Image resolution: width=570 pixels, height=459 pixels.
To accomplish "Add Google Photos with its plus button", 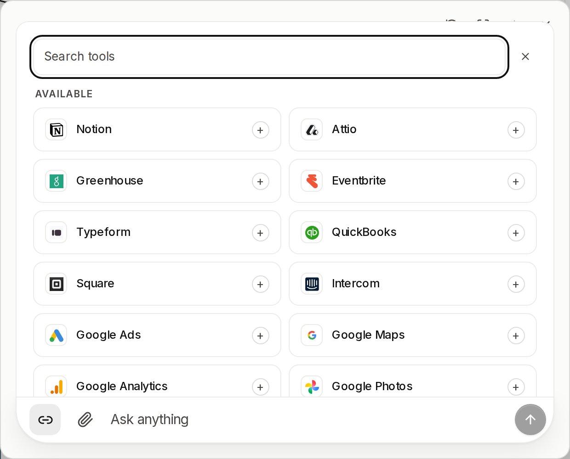I will tap(516, 387).
